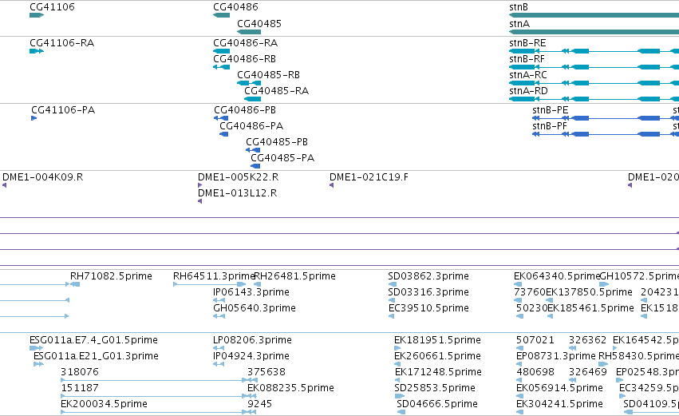
Task: Select the SD03862.3prime EST
Action: point(393,284)
